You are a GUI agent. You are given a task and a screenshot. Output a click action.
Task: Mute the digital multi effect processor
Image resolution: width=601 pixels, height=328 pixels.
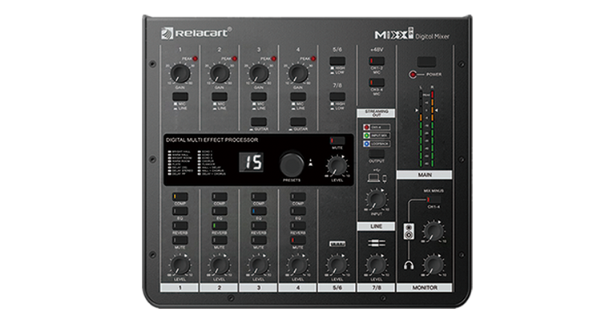(337, 140)
